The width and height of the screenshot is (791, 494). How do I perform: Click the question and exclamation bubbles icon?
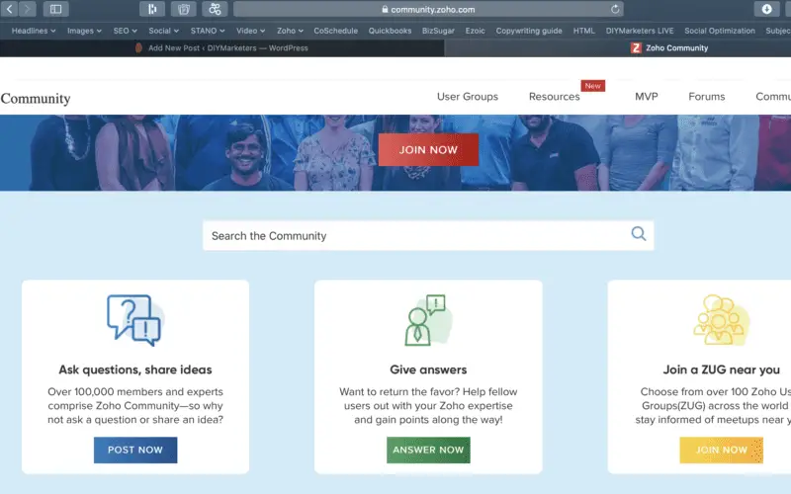pyautogui.click(x=134, y=320)
